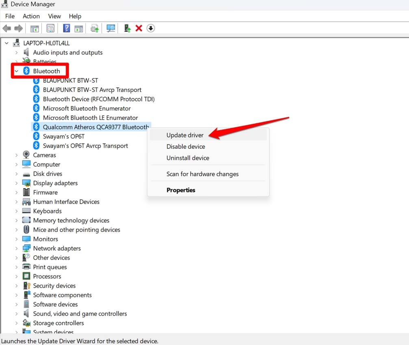Screen dimensions: 409x345
Task: Click the Human Interface Devices icon
Action: 26,202
